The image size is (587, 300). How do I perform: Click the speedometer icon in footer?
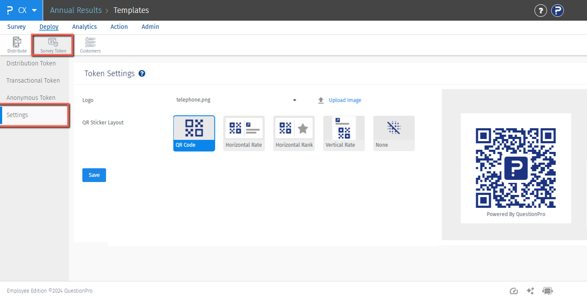point(514,291)
